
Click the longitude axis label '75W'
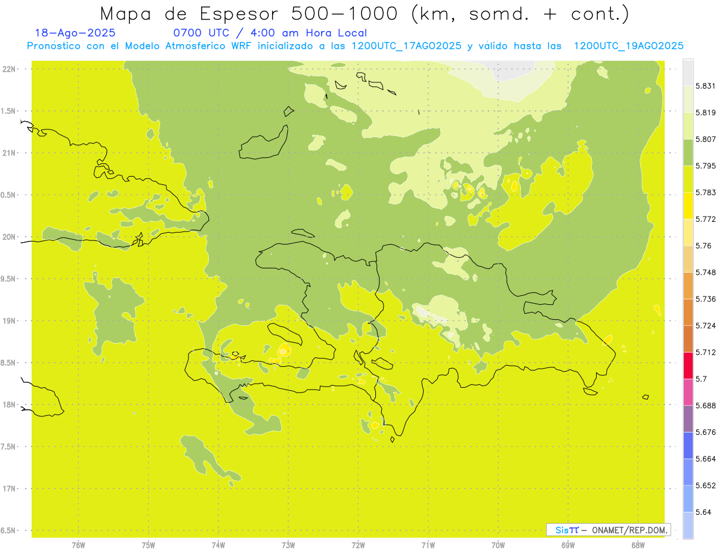tap(148, 545)
